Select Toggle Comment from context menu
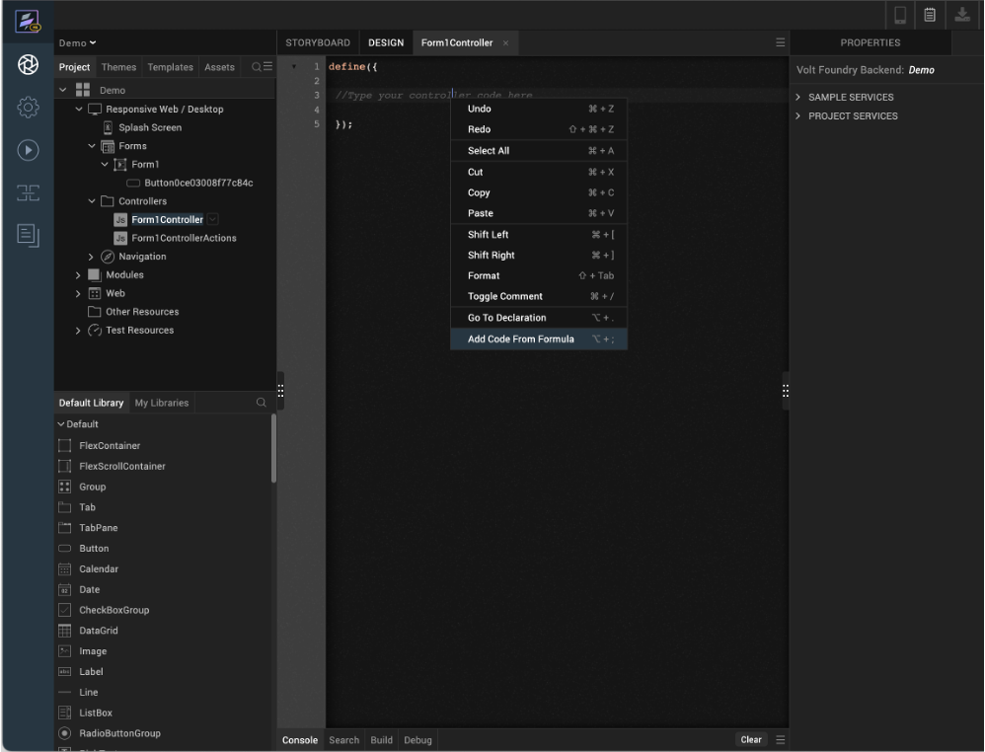Screen dimensions: 985x752 click(504, 296)
